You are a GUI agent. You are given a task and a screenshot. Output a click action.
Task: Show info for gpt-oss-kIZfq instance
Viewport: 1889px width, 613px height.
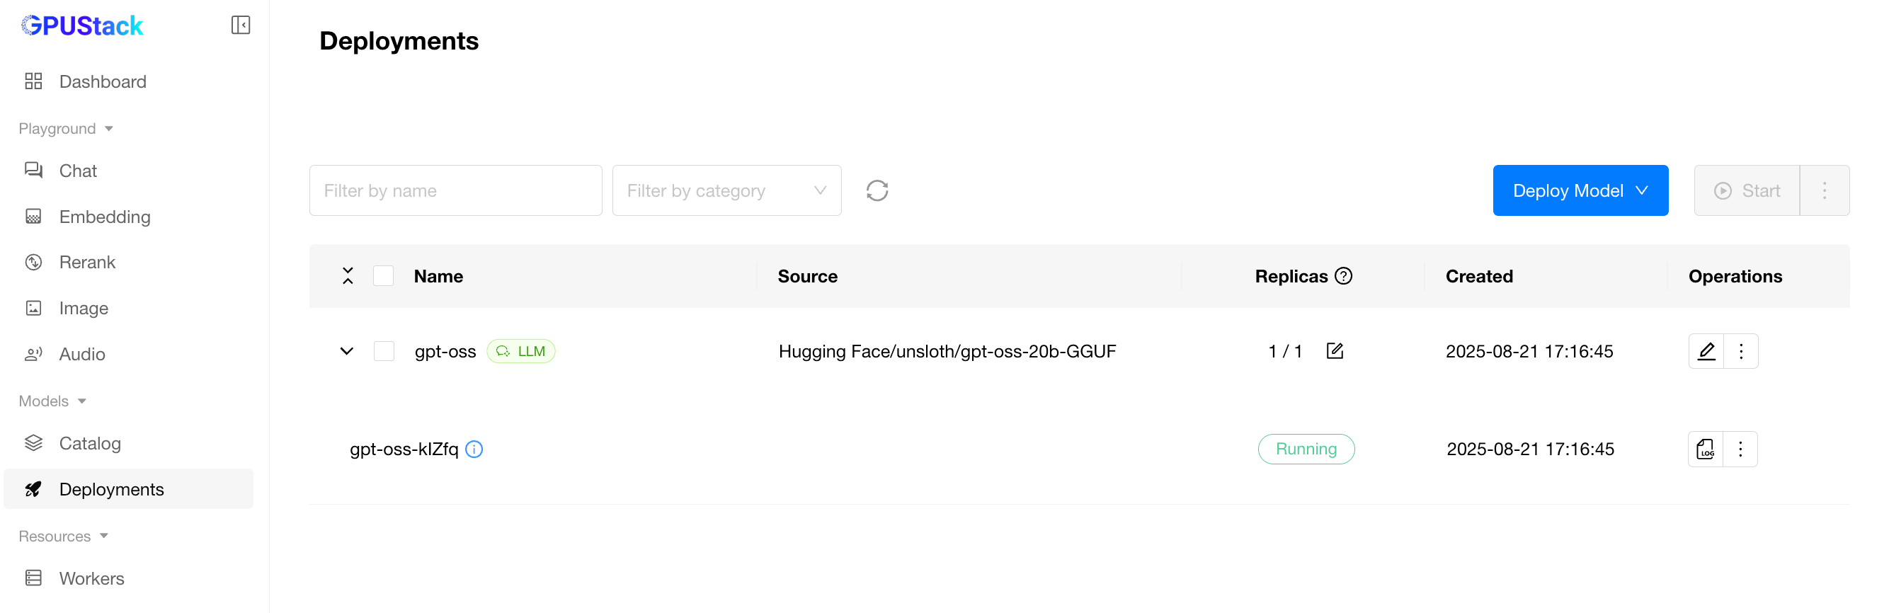point(474,449)
